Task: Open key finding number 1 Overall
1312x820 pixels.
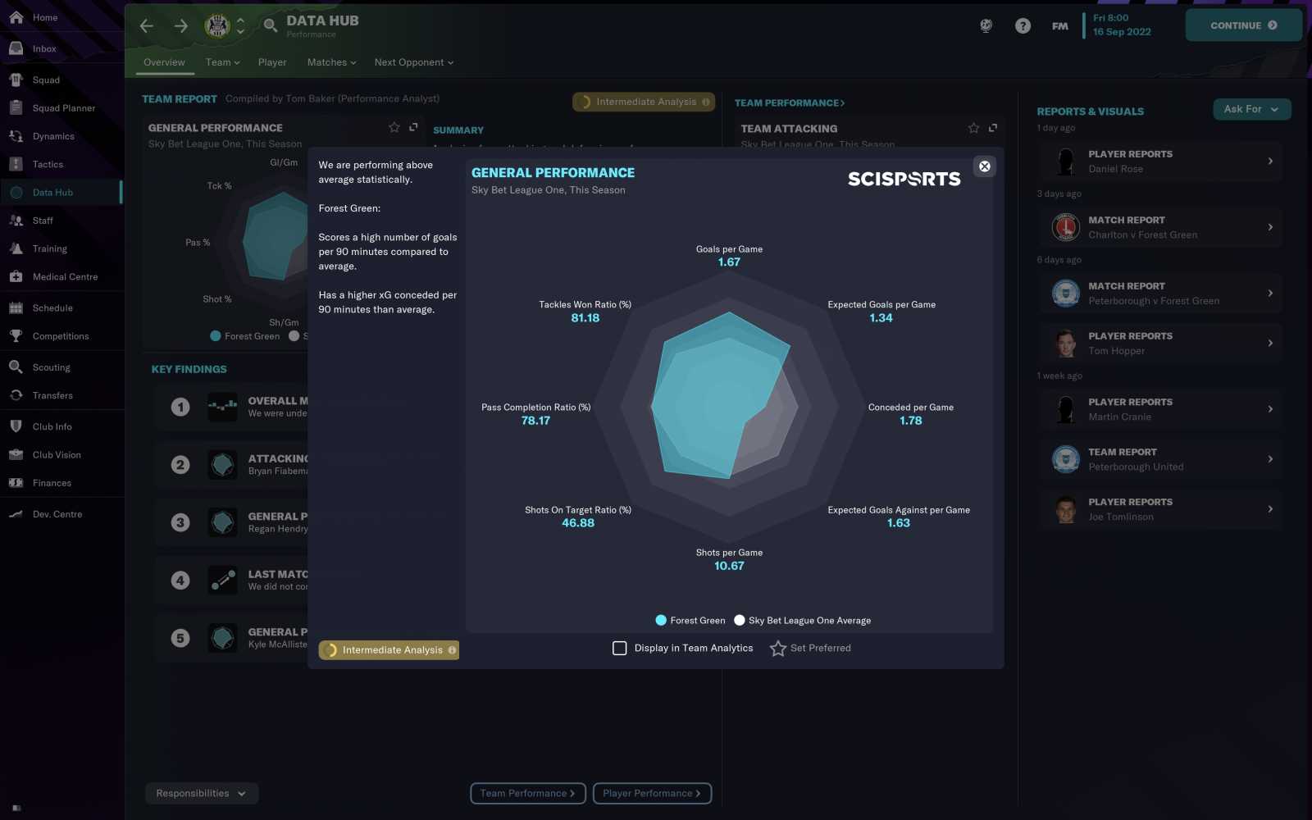Action: point(232,407)
